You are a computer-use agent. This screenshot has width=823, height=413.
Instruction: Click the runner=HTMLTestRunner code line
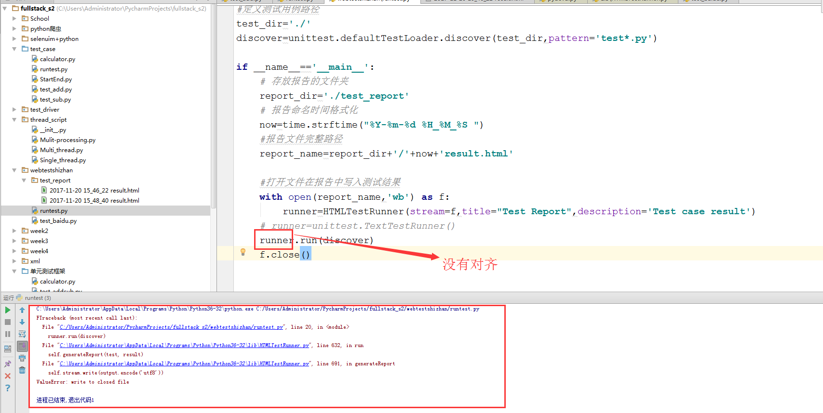(519, 211)
